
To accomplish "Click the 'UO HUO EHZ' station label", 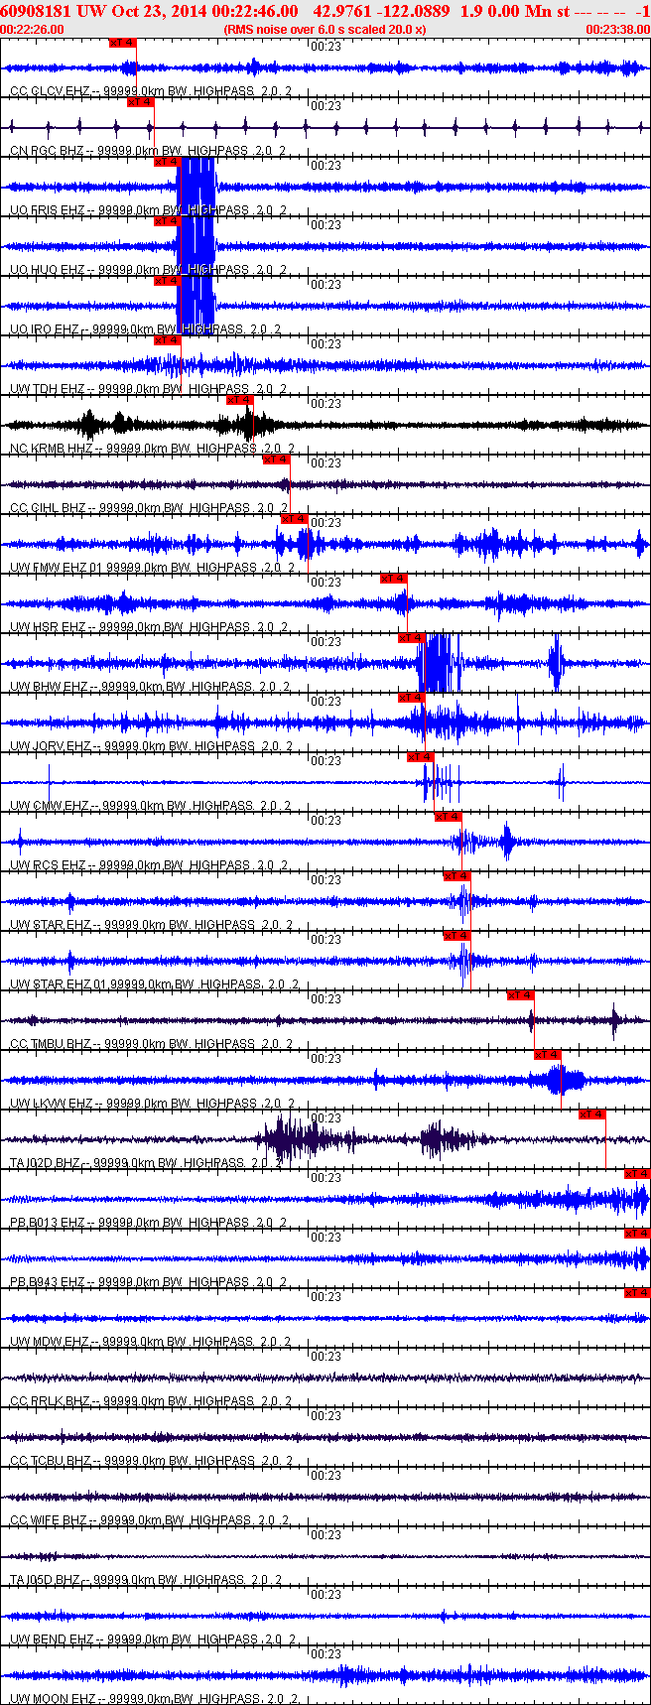I will (x=48, y=270).
